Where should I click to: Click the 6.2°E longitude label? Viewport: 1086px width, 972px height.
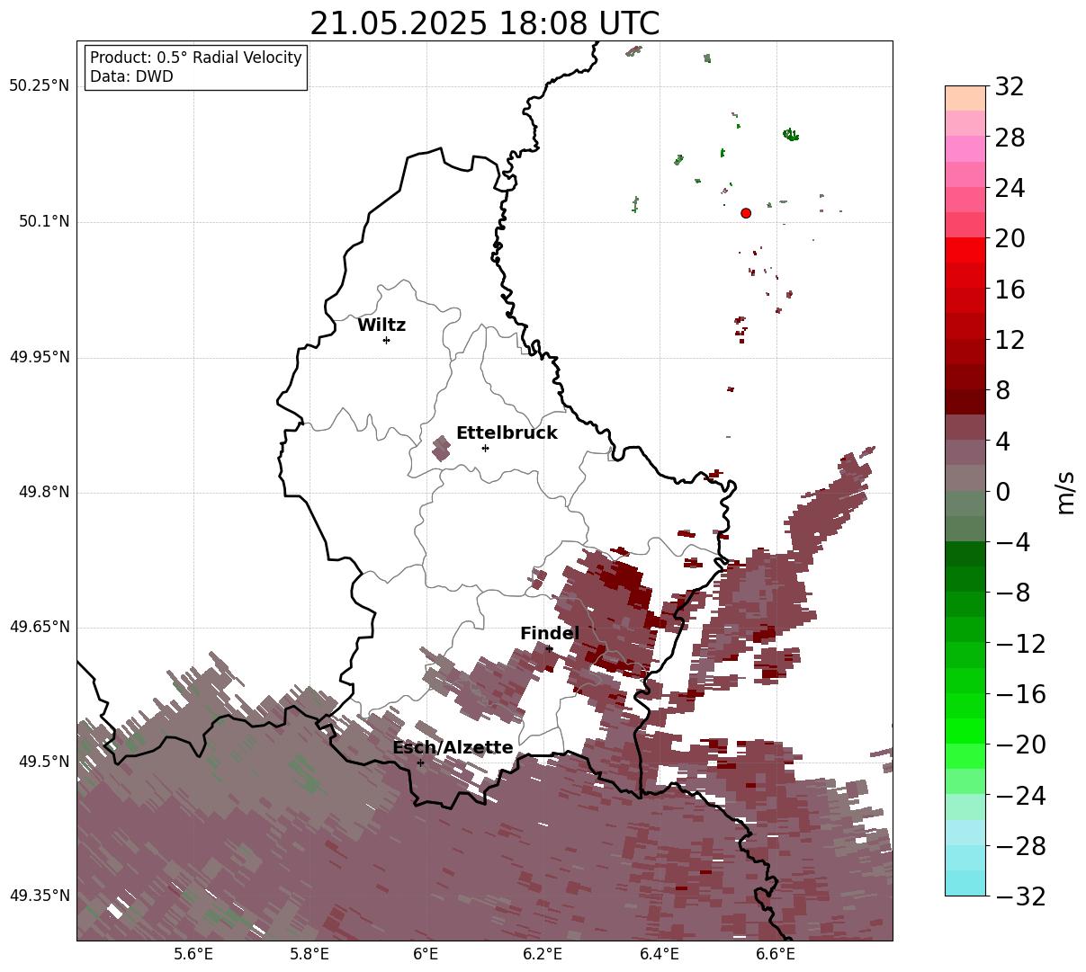coord(543,953)
